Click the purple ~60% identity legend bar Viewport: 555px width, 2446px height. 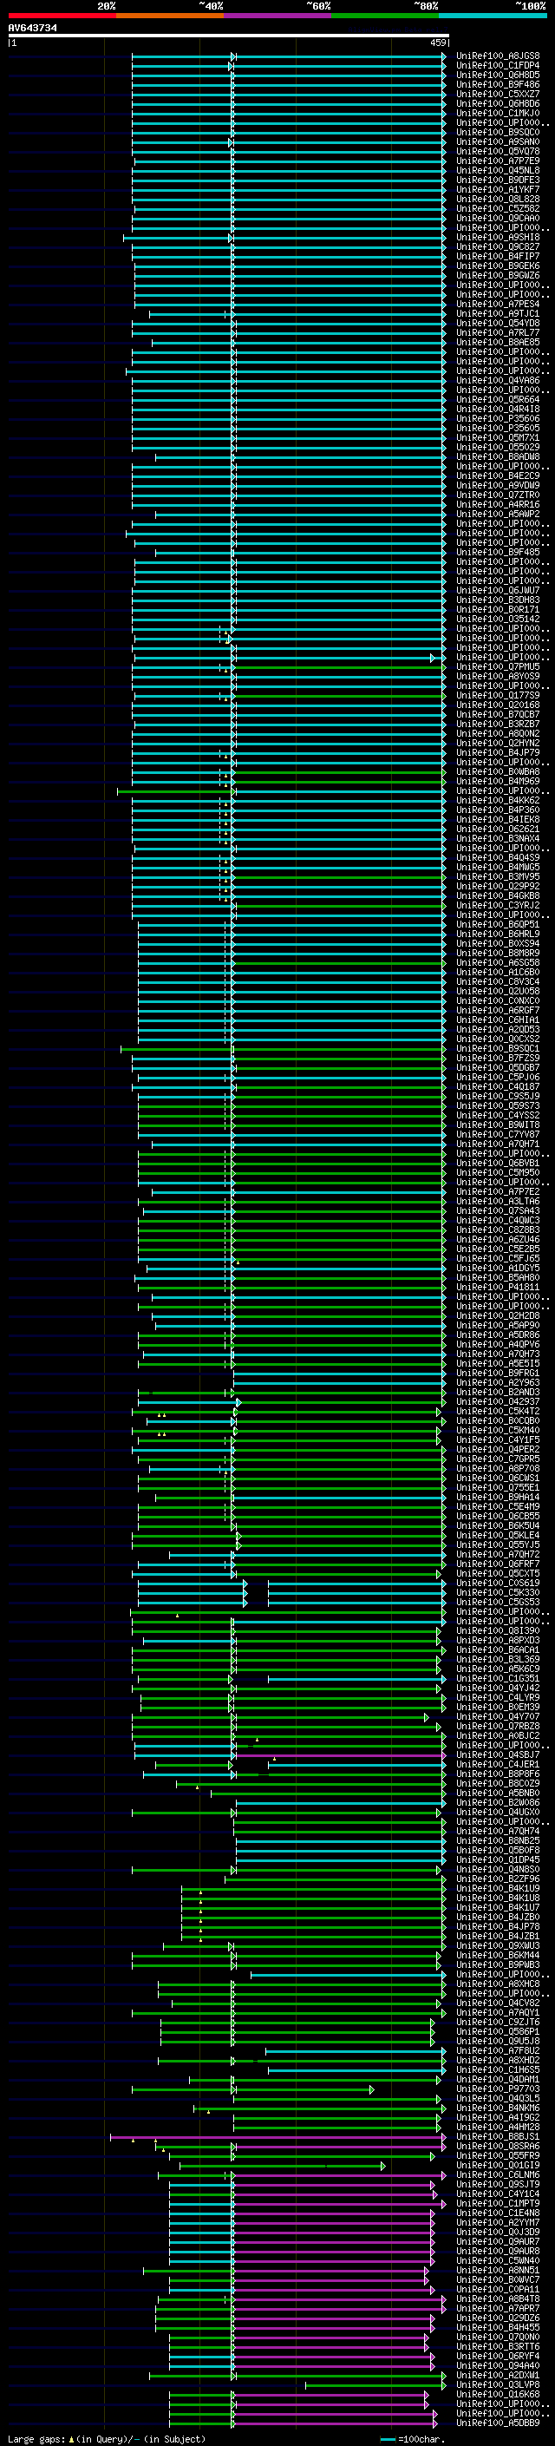(278, 16)
